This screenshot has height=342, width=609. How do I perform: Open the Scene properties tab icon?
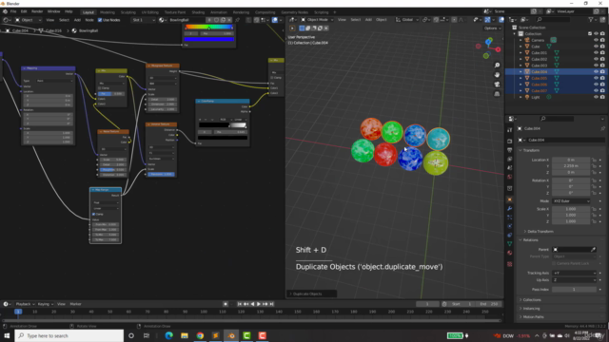pos(510,168)
